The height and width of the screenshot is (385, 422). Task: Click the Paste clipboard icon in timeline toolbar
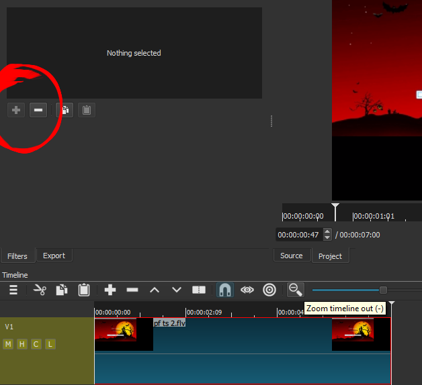pyautogui.click(x=84, y=290)
